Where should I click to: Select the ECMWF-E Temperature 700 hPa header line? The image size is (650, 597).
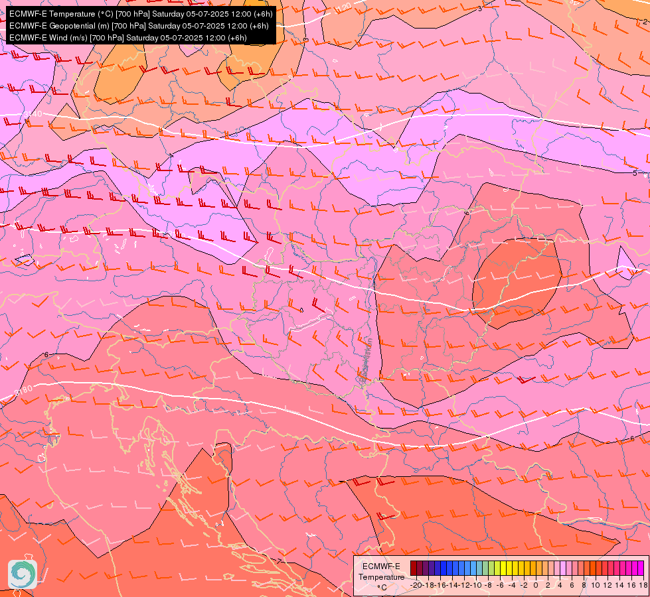click(x=141, y=14)
